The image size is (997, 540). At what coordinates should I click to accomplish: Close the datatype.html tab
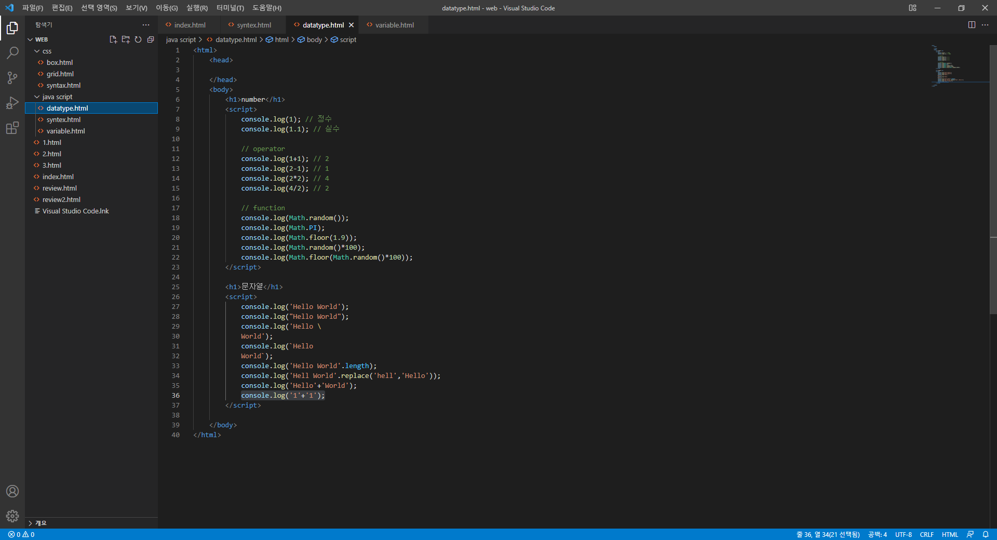(x=352, y=25)
